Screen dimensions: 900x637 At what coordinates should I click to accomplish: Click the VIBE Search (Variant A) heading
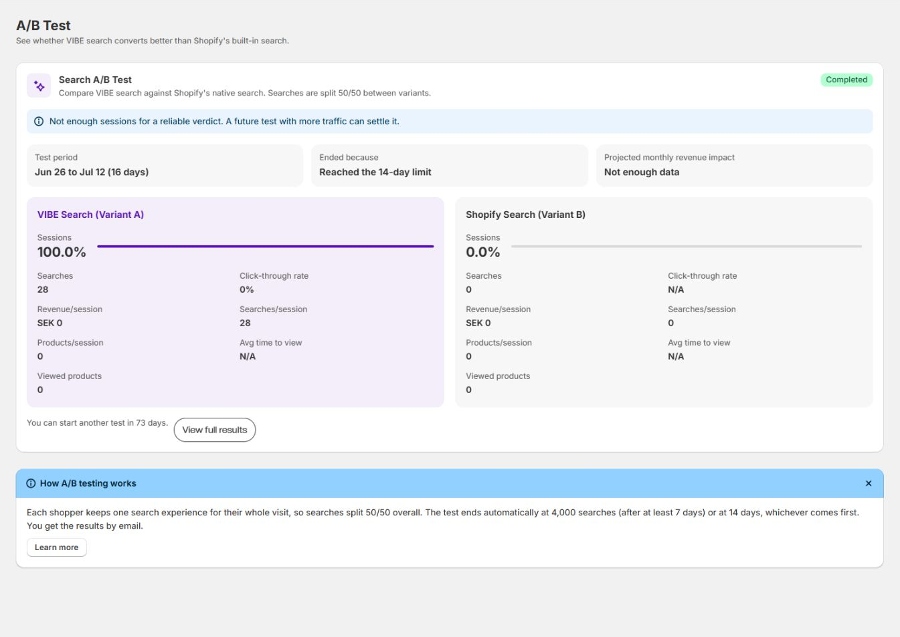coord(90,215)
